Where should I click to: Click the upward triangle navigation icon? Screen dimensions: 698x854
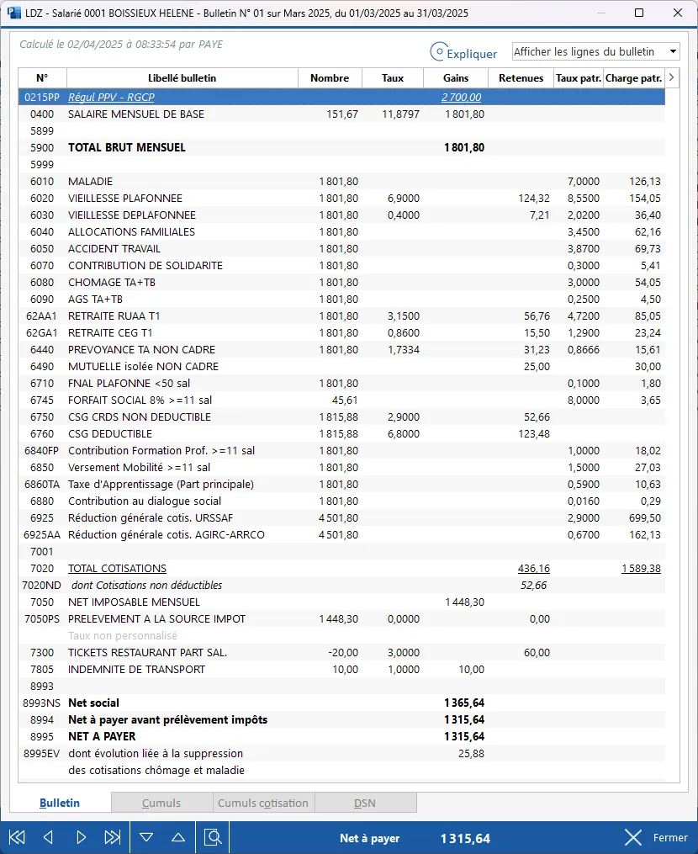pos(178,837)
